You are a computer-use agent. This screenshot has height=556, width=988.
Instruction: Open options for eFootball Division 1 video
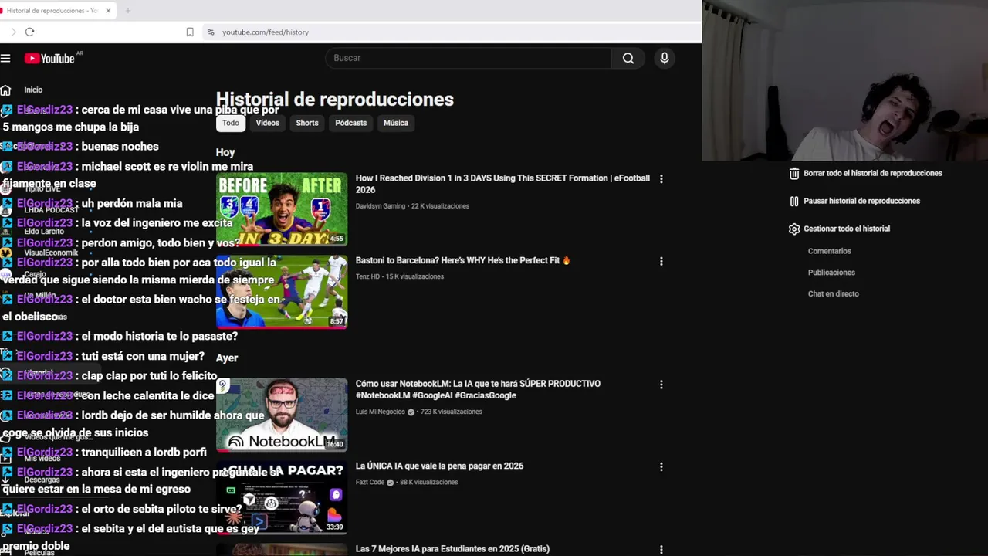tap(661, 178)
